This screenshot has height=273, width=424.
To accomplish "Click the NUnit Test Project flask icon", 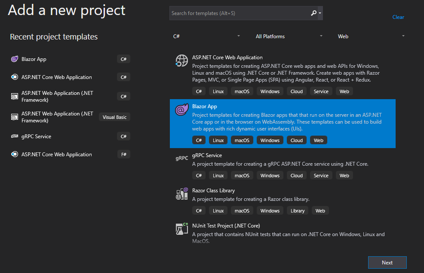I will [182, 229].
